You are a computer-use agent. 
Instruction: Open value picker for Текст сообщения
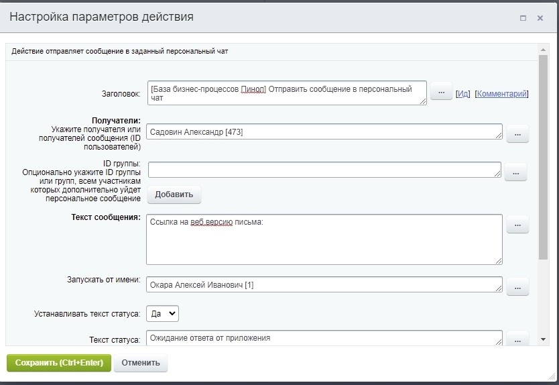[517, 225]
